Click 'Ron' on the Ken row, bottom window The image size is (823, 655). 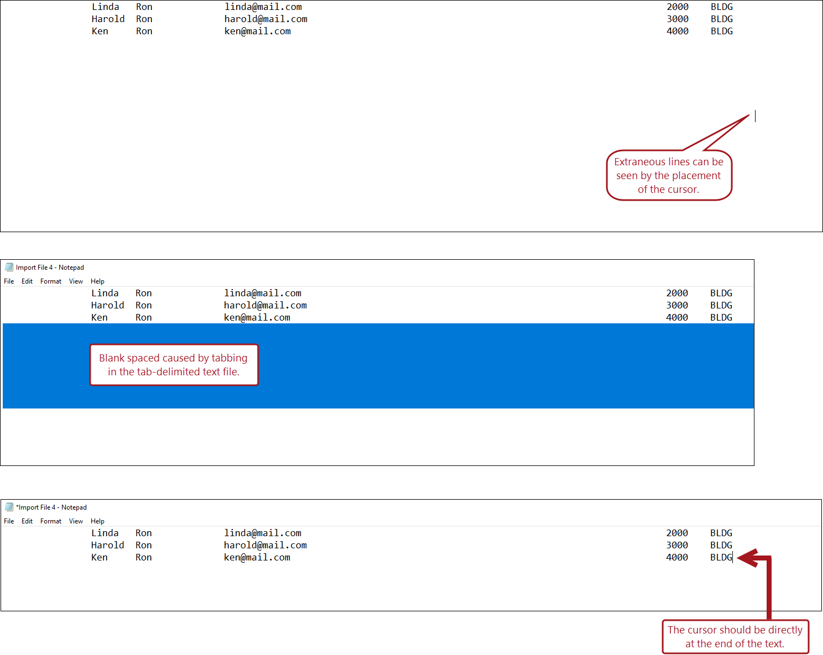coord(144,557)
